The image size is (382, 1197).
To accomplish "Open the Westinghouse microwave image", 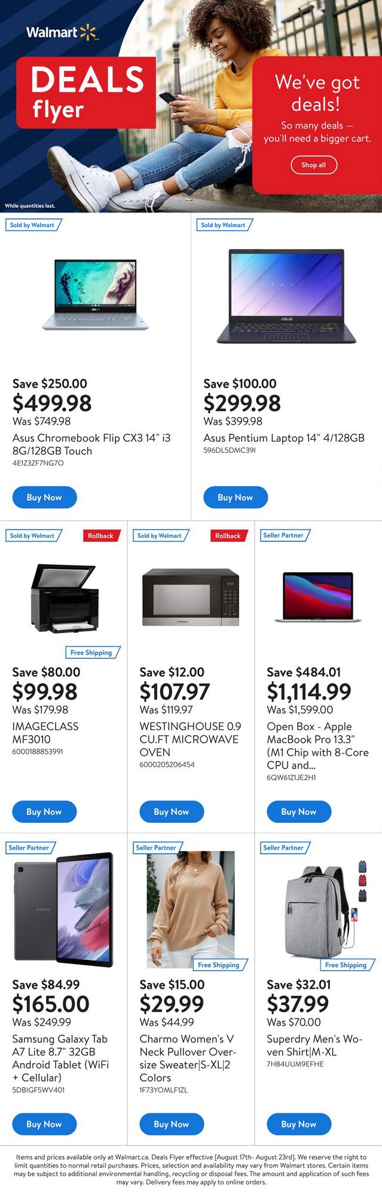I will pyautogui.click(x=191, y=597).
